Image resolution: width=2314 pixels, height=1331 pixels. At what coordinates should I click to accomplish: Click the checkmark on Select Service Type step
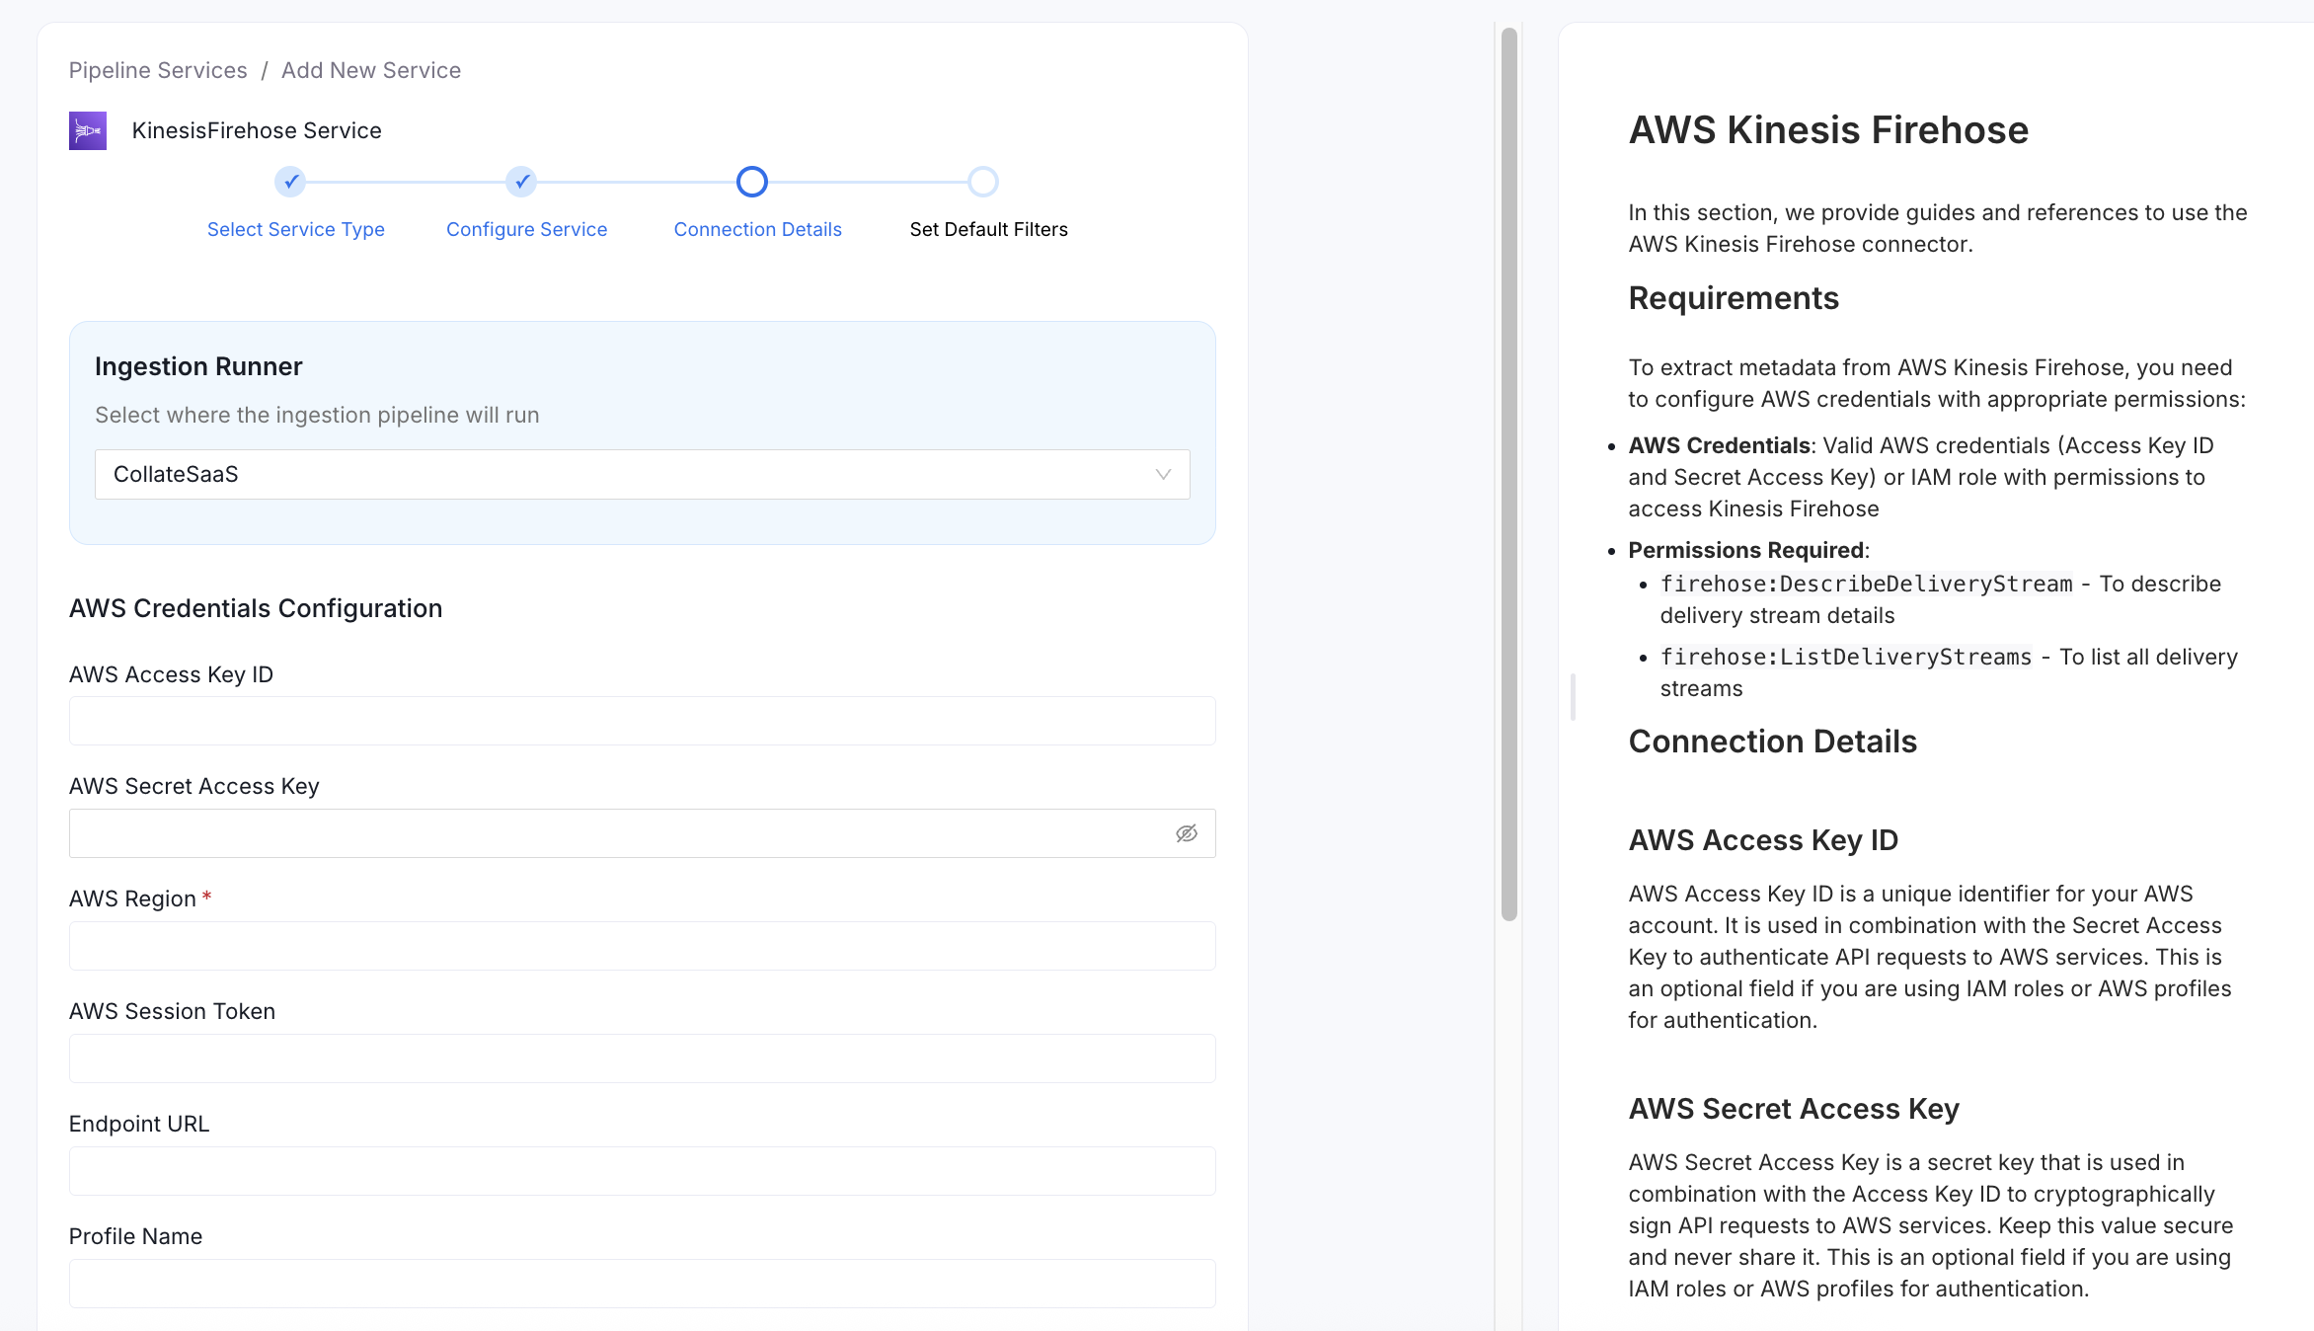tap(291, 182)
